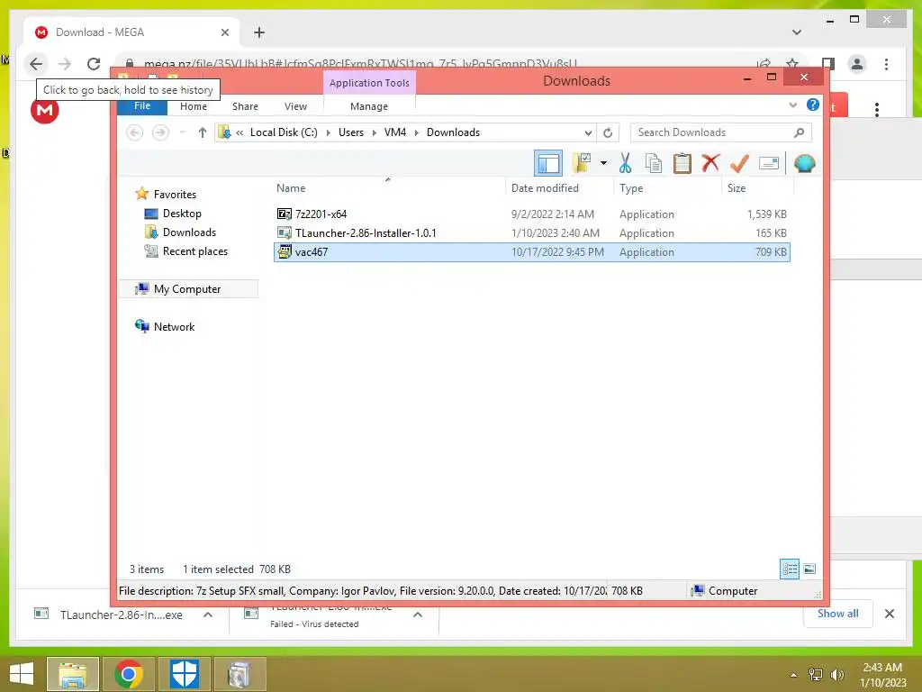Close the Chrome downloads bar

(x=889, y=614)
